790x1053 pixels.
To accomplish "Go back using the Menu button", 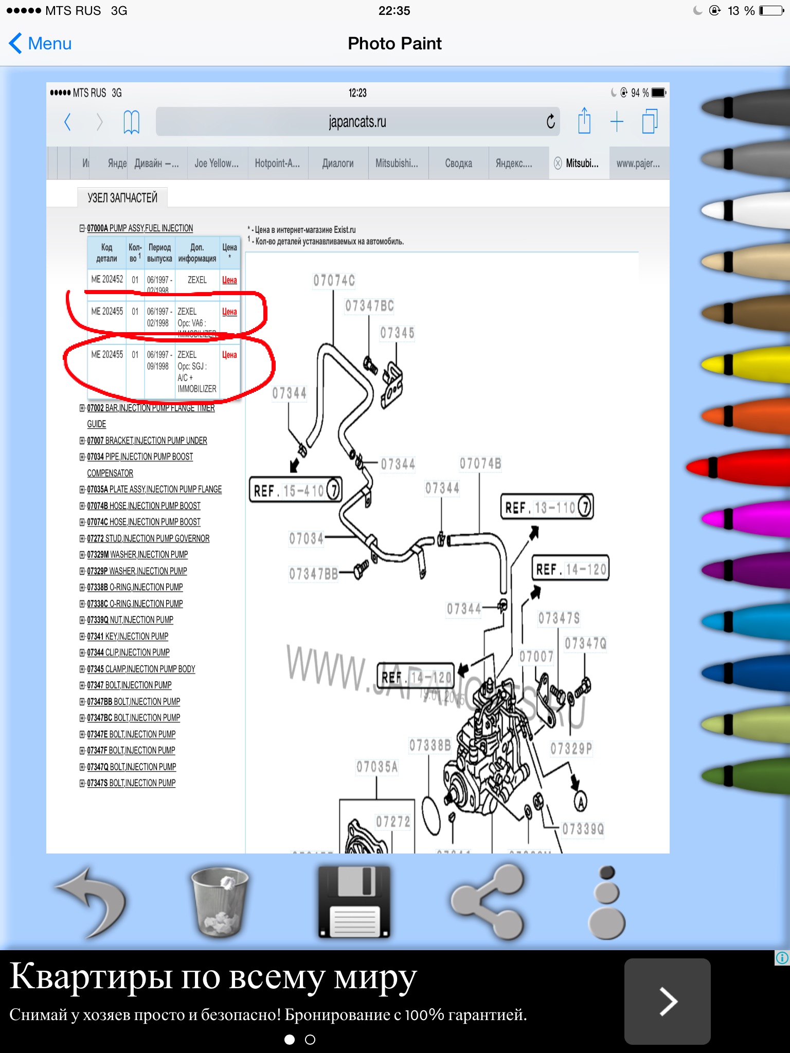I will pos(40,43).
